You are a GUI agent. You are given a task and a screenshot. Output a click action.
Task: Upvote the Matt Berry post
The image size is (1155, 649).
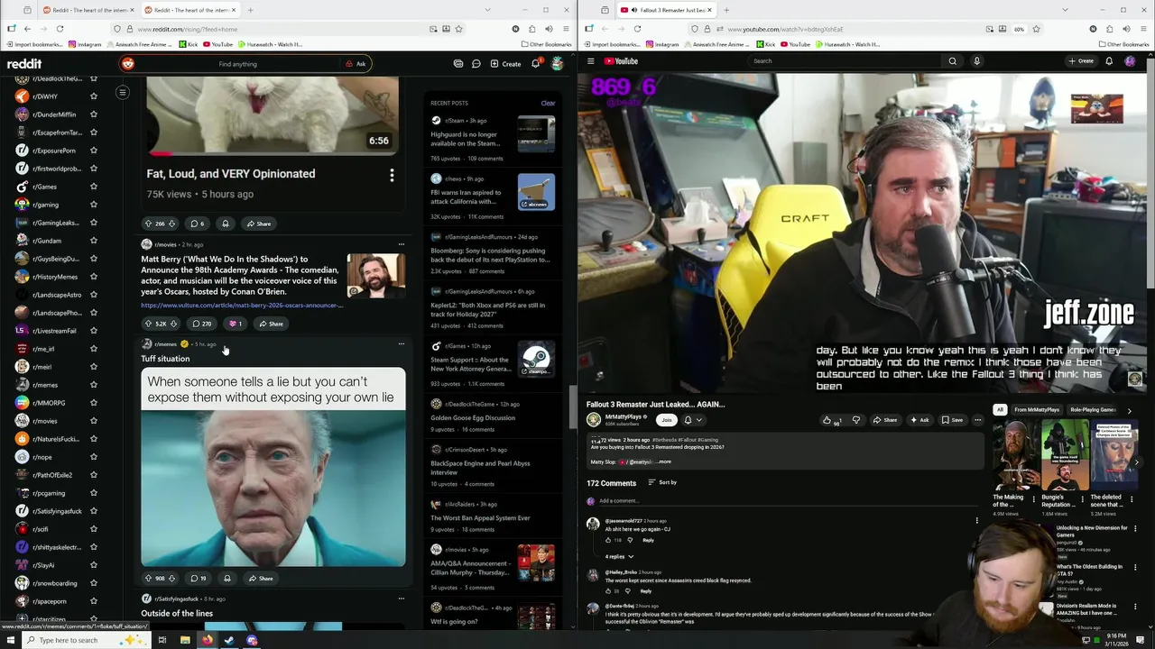click(x=148, y=324)
